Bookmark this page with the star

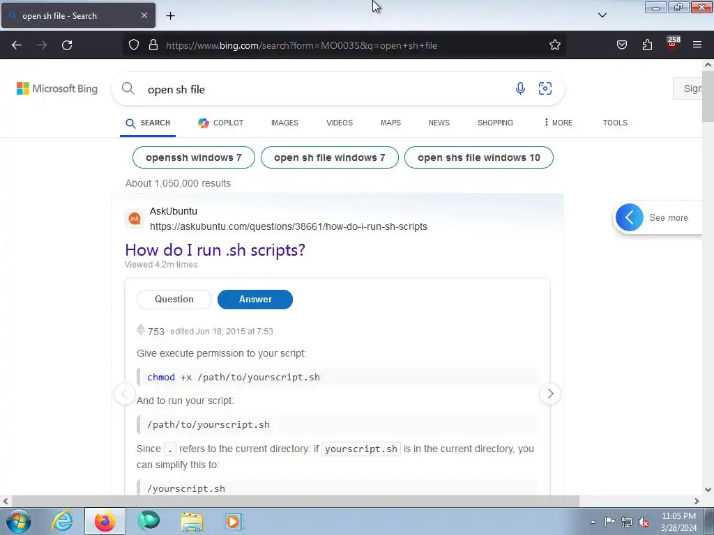pyautogui.click(x=554, y=45)
